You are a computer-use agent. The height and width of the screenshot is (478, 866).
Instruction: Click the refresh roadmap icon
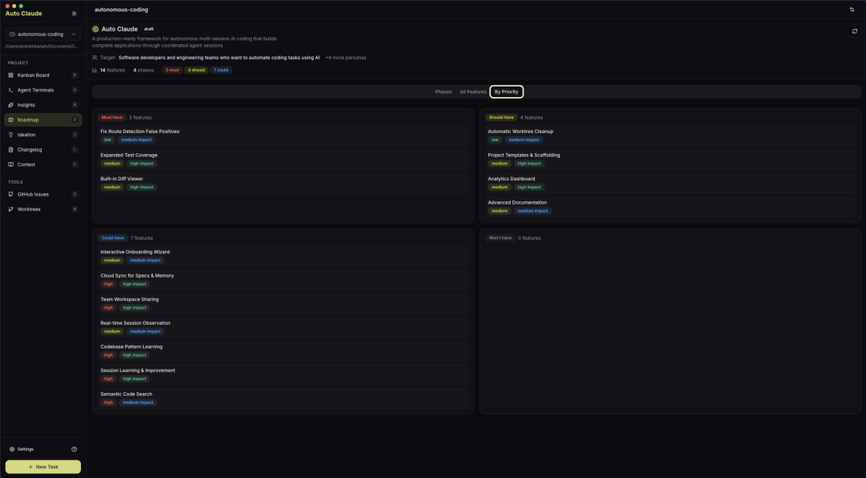click(x=855, y=31)
